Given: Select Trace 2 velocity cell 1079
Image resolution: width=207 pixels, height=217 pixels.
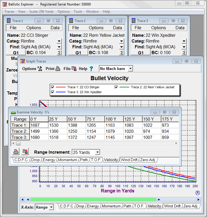Looking at the screenshot, I should tap(114, 131).
